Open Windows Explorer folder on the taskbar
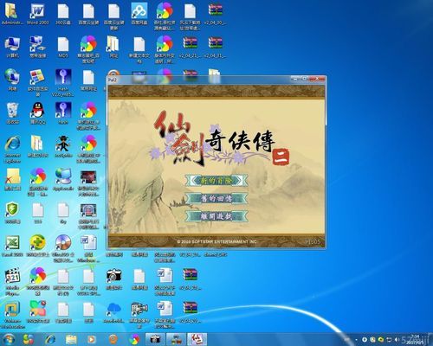Image resolution: width=433 pixels, height=346 pixels. 71,339
